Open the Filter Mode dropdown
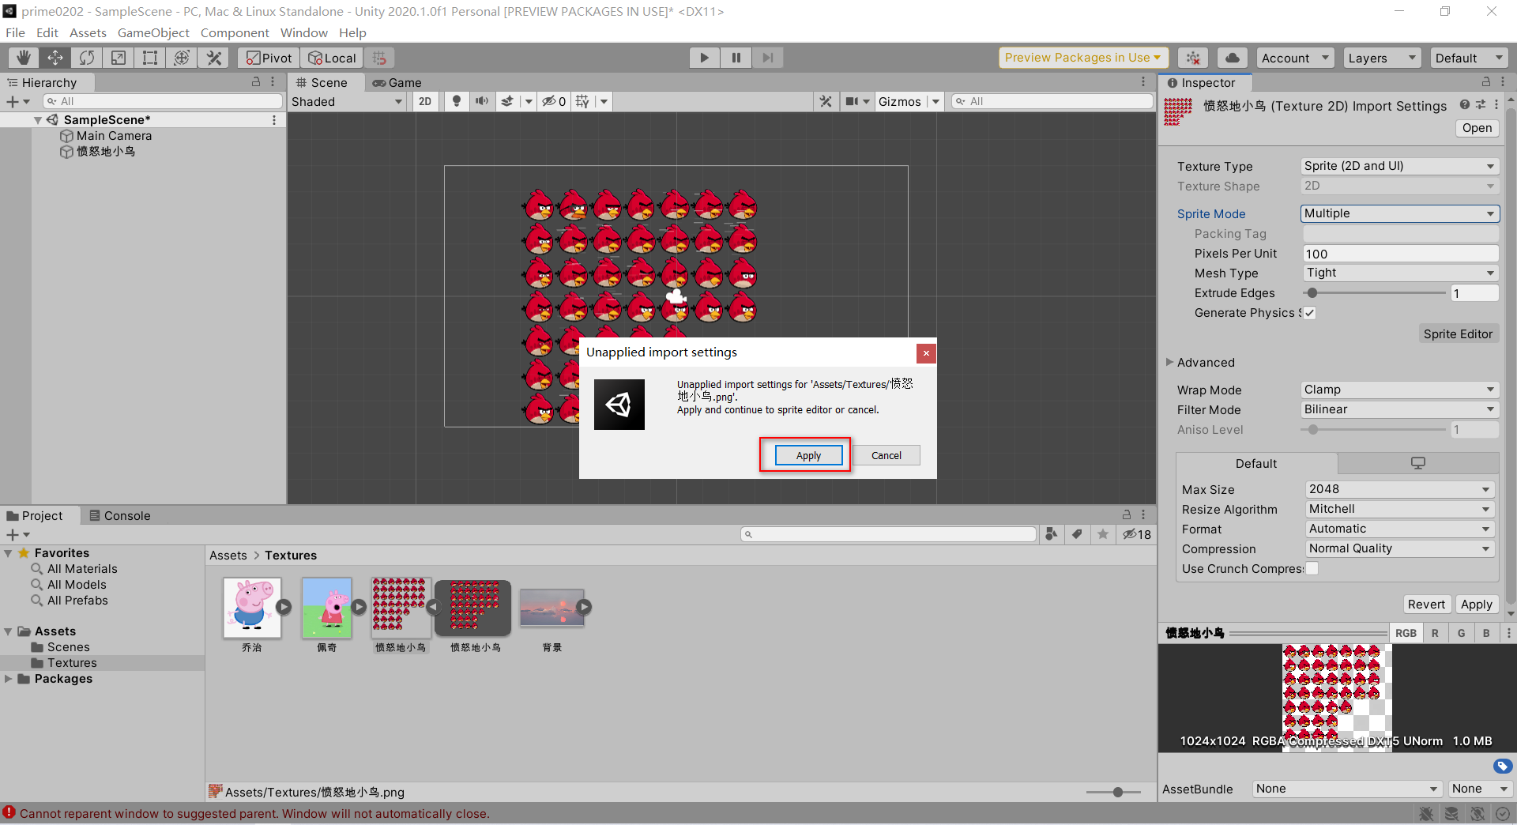Screen dimensions: 1517x825 coord(1399,409)
